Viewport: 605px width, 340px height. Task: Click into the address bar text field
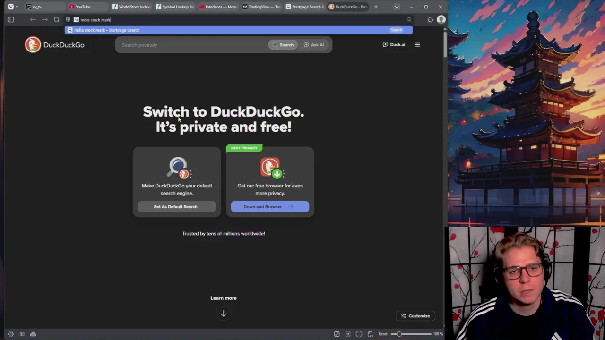[241, 20]
